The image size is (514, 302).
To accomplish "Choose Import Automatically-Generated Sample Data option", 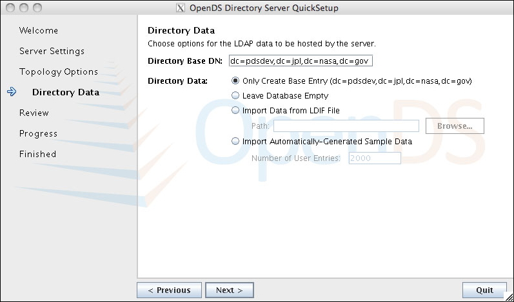I will pyautogui.click(x=235, y=142).
